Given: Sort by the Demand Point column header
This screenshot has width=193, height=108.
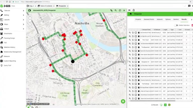Looking at the screenshot, I should [146, 30].
